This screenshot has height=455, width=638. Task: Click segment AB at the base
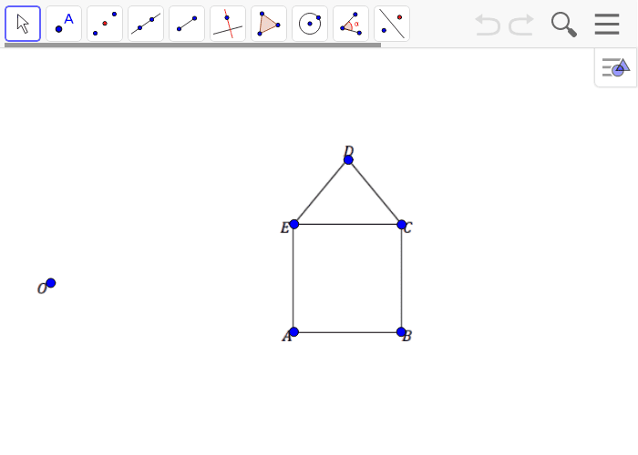pos(347,332)
